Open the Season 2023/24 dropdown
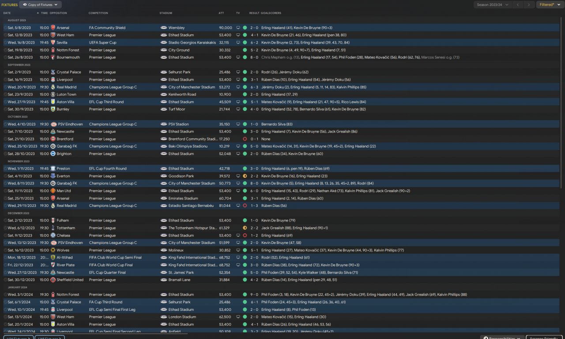Image resolution: width=565 pixels, height=339 pixels. point(493,5)
